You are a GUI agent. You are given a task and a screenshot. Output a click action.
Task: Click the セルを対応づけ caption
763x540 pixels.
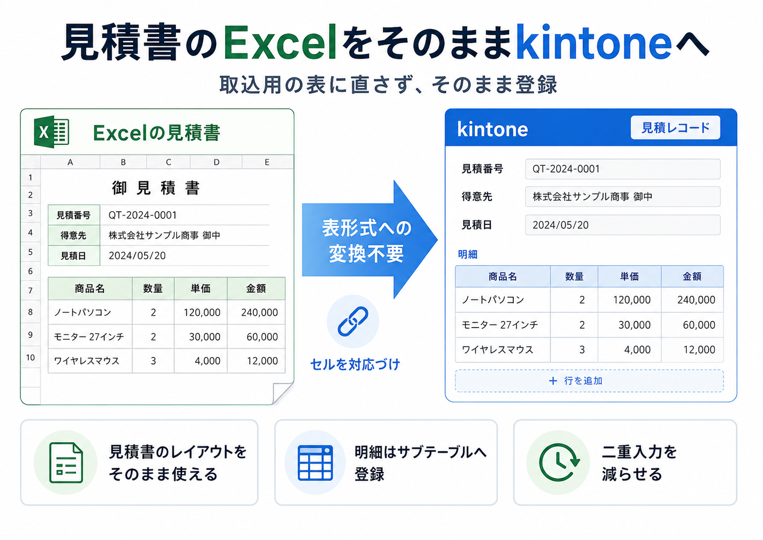[x=355, y=364]
